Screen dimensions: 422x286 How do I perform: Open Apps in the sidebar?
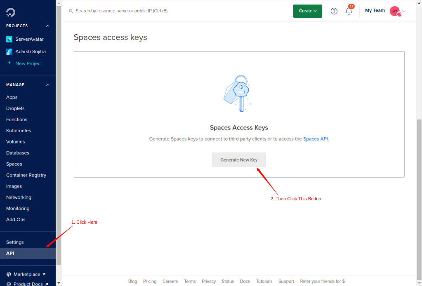tap(12, 97)
